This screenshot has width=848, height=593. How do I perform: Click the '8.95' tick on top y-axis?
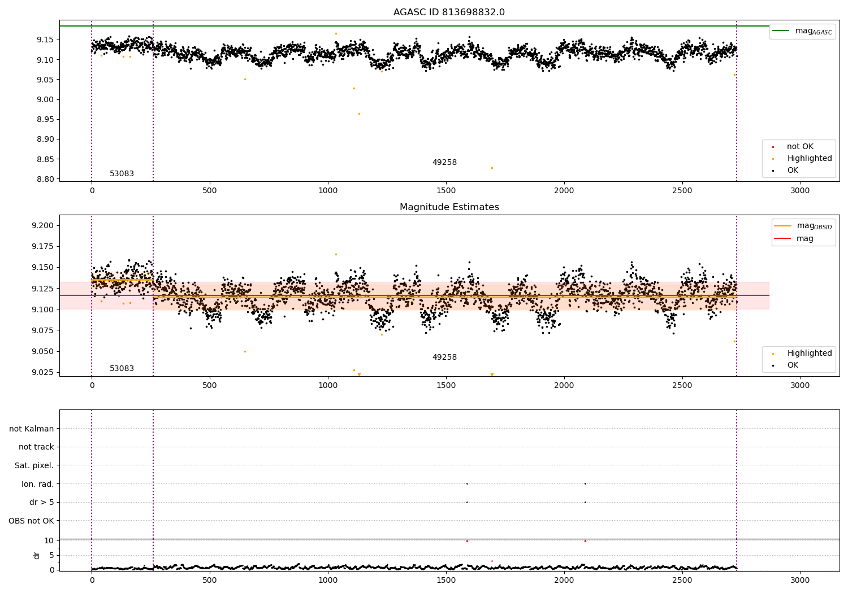pos(45,120)
